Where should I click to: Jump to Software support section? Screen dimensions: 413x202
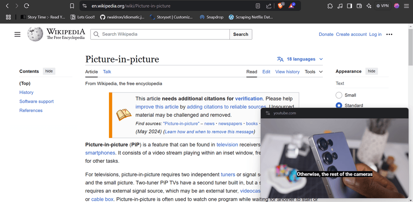coord(36,101)
